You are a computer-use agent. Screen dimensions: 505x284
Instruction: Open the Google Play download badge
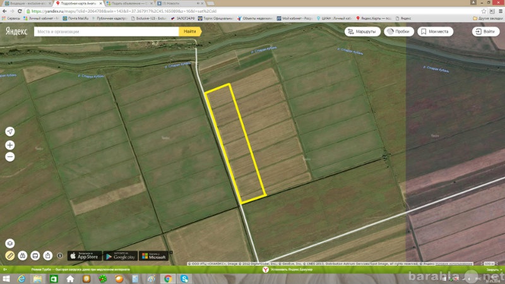pyautogui.click(x=120, y=256)
